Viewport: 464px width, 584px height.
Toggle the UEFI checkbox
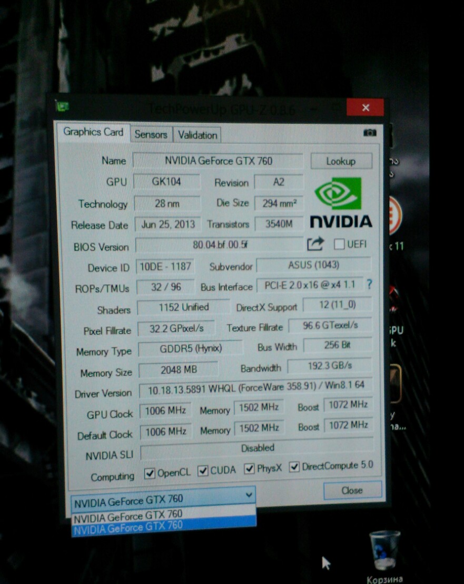pos(339,245)
